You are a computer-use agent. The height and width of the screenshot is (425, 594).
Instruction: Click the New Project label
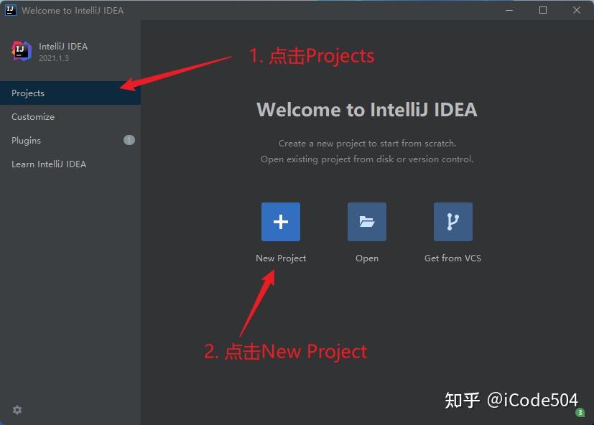tap(280, 258)
